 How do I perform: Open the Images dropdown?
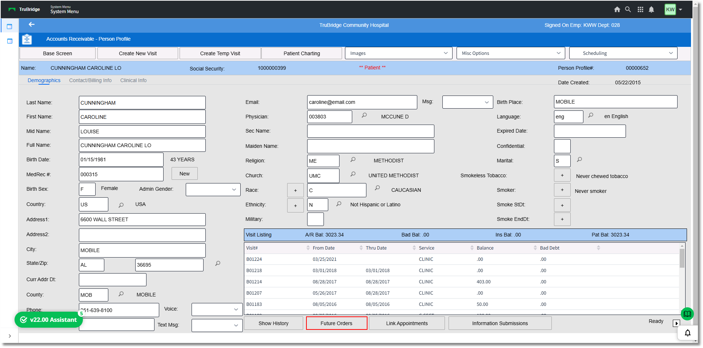(x=398, y=53)
